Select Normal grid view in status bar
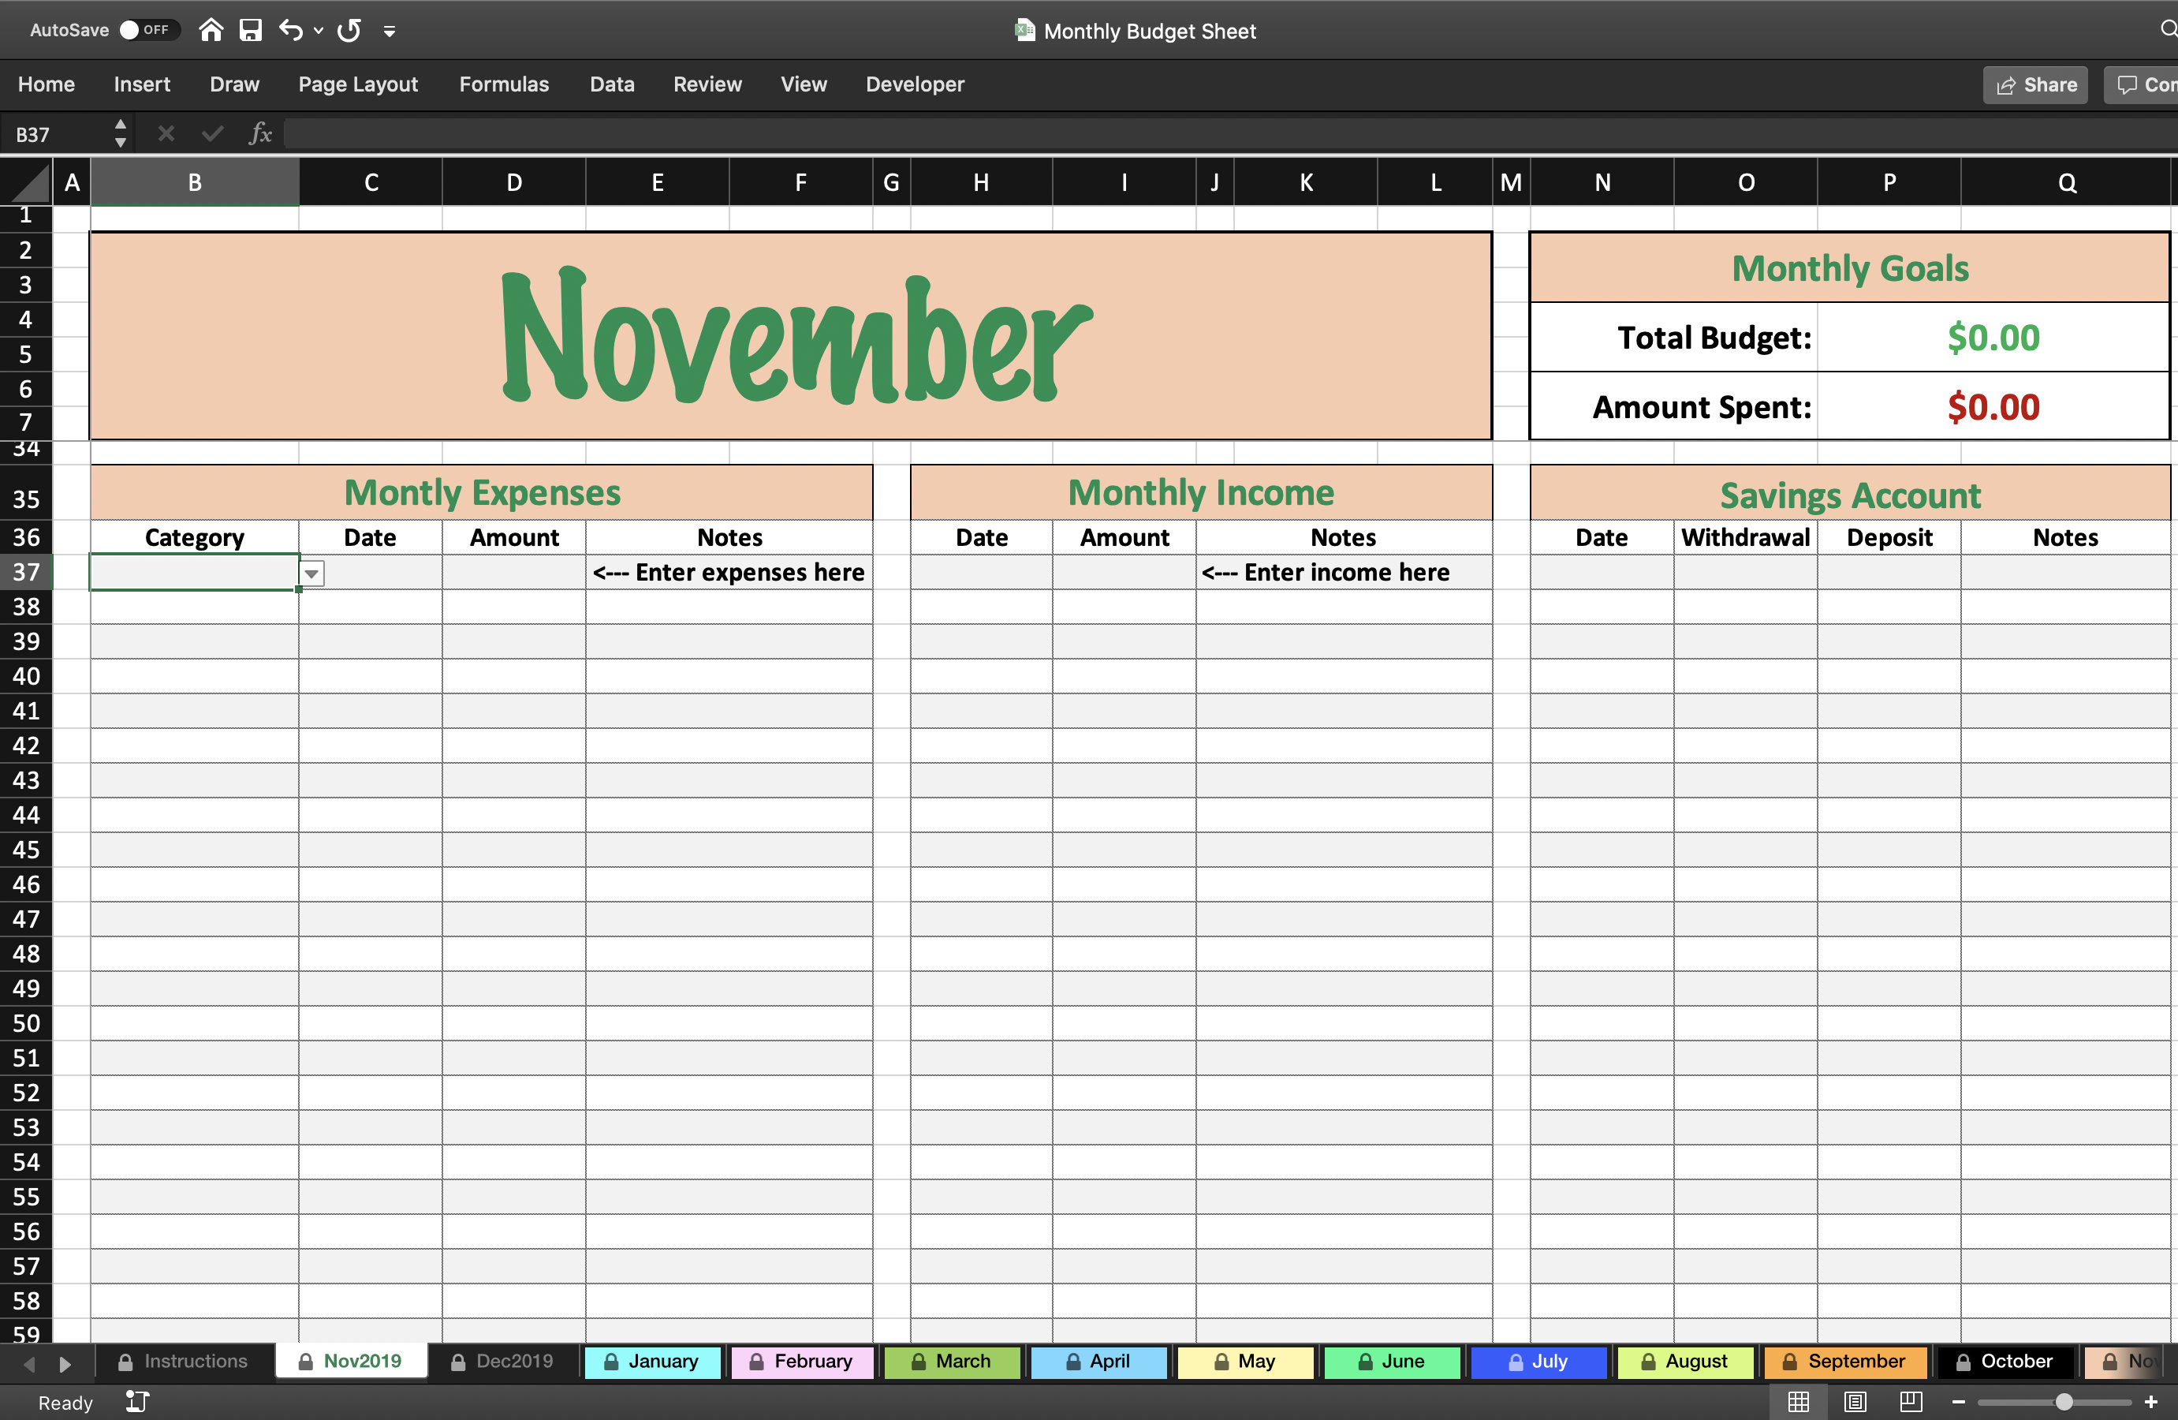The height and width of the screenshot is (1420, 2178). pos(1800,1402)
